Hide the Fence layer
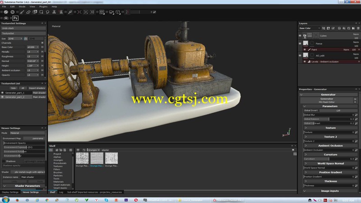 pyautogui.click(x=300, y=43)
